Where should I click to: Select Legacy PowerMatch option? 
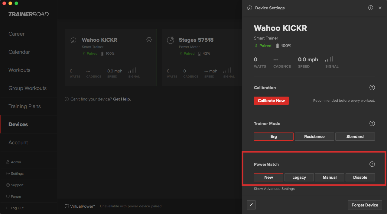299,177
